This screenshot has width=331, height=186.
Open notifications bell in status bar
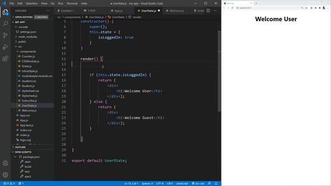click(x=216, y=183)
